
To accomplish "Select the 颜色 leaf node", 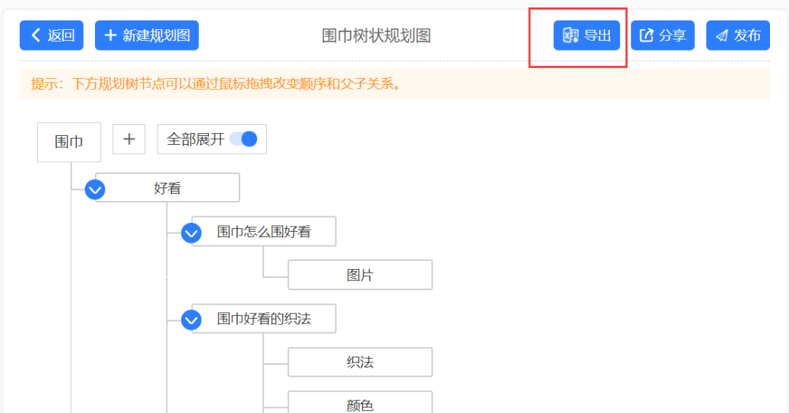I will (360, 403).
